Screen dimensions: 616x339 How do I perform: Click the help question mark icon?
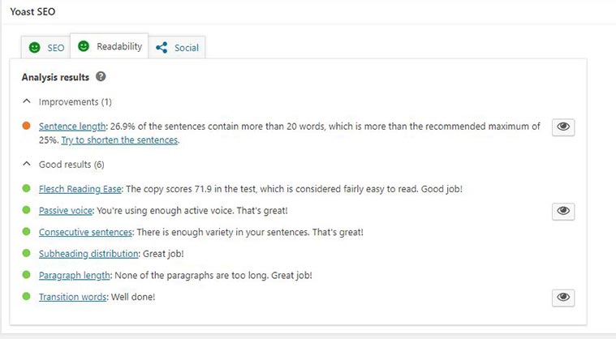[x=101, y=76]
